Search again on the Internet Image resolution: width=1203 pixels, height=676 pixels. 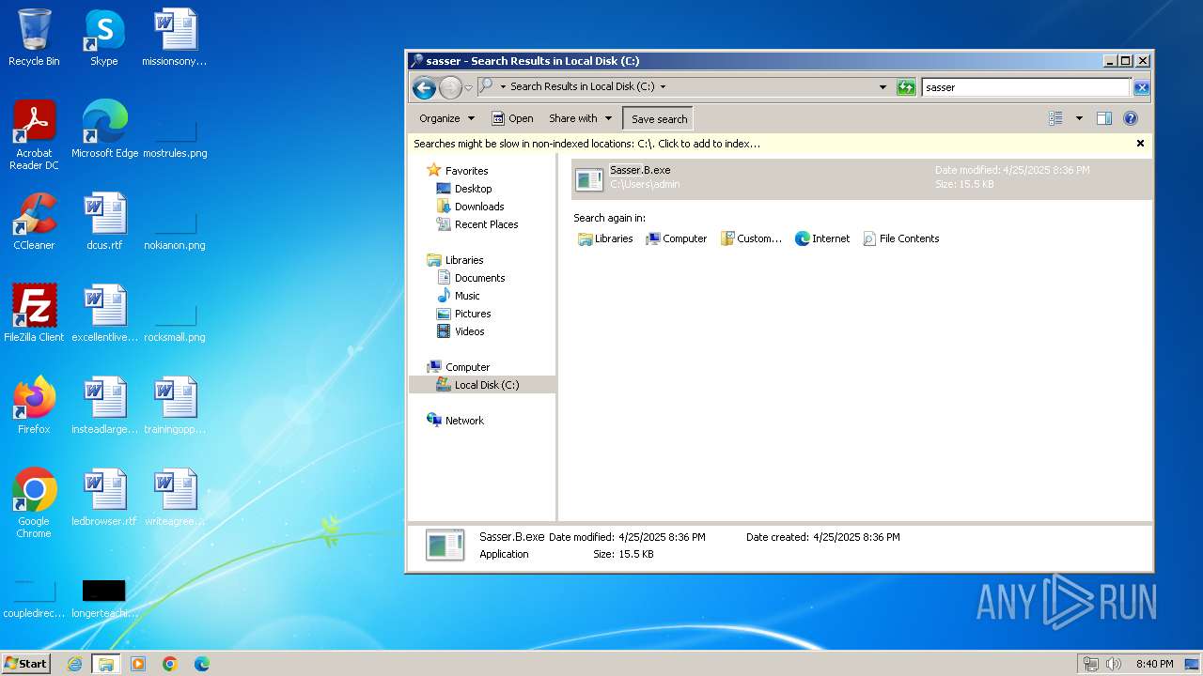(822, 238)
